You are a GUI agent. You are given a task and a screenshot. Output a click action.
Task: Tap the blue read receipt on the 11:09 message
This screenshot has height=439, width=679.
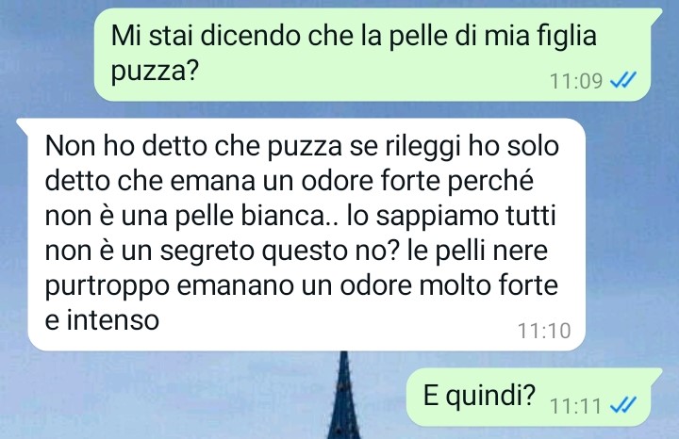coord(622,80)
